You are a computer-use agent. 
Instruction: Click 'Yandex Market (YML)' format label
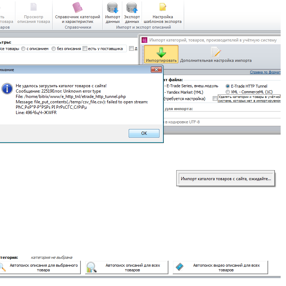coord(185,92)
